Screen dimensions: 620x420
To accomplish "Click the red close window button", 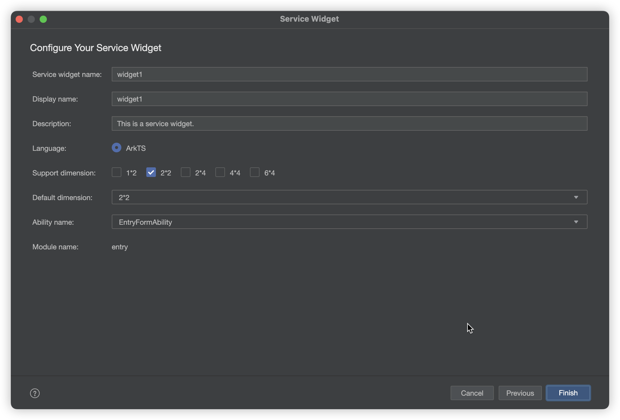I will click(19, 19).
